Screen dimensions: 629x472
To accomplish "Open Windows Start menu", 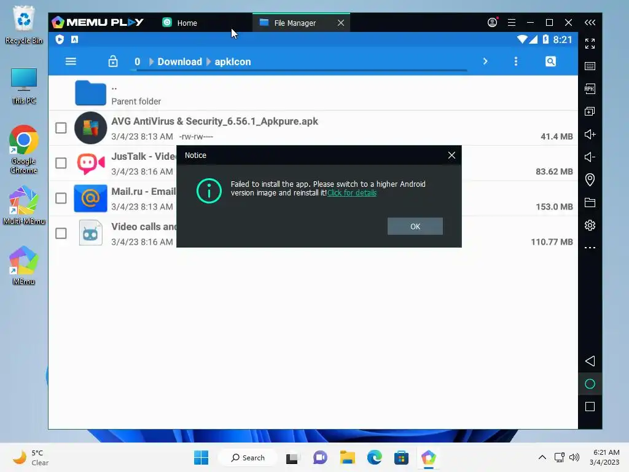I will [201, 457].
